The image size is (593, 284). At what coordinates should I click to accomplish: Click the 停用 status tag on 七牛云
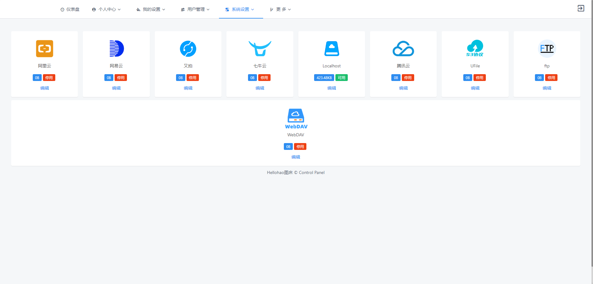264,78
